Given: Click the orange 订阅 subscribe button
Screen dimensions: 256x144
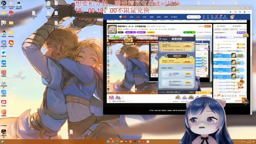Looking at the screenshot, I should (x=208, y=26).
